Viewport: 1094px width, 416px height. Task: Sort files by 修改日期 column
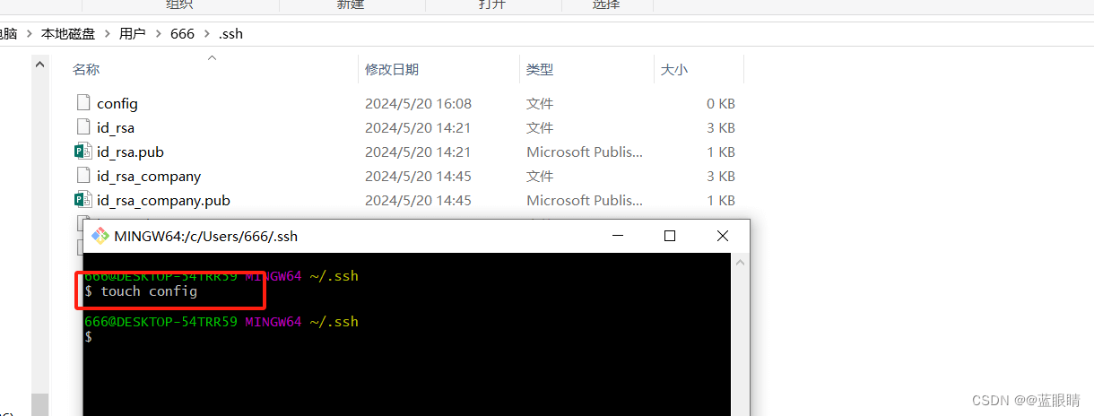point(392,69)
